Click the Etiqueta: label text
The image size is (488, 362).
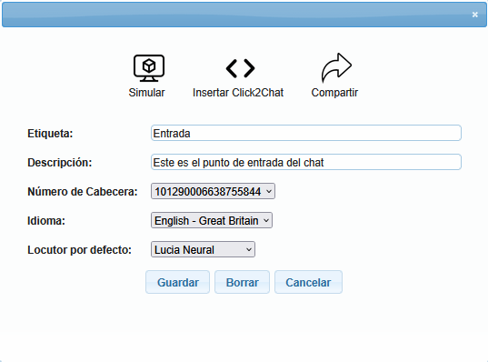(50, 134)
